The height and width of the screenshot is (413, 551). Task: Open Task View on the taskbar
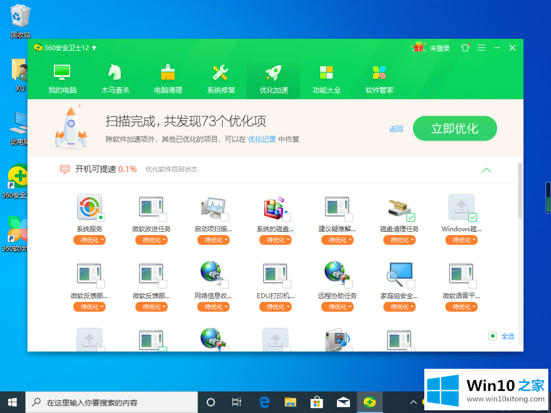pos(237,402)
